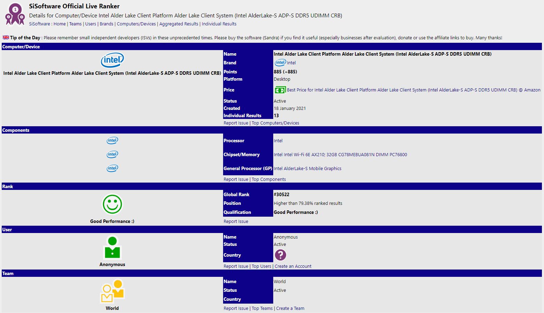Viewport: 544px width, 313px height.
Task: Click Report Issue under Rank section
Action: click(236, 222)
